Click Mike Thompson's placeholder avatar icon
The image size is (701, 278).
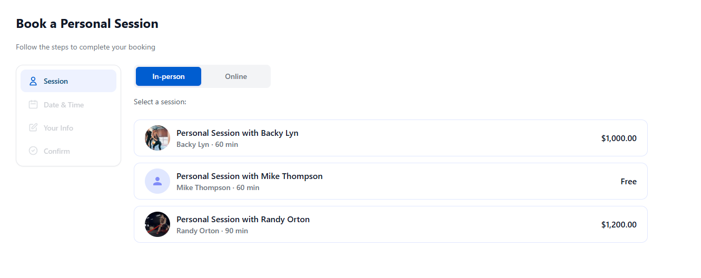click(157, 181)
